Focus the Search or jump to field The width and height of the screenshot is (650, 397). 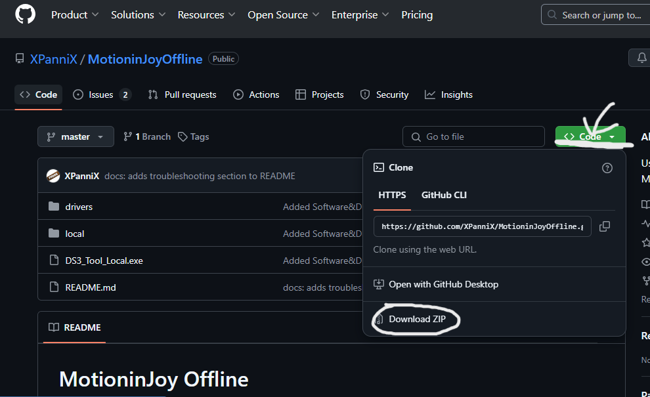tap(596, 15)
